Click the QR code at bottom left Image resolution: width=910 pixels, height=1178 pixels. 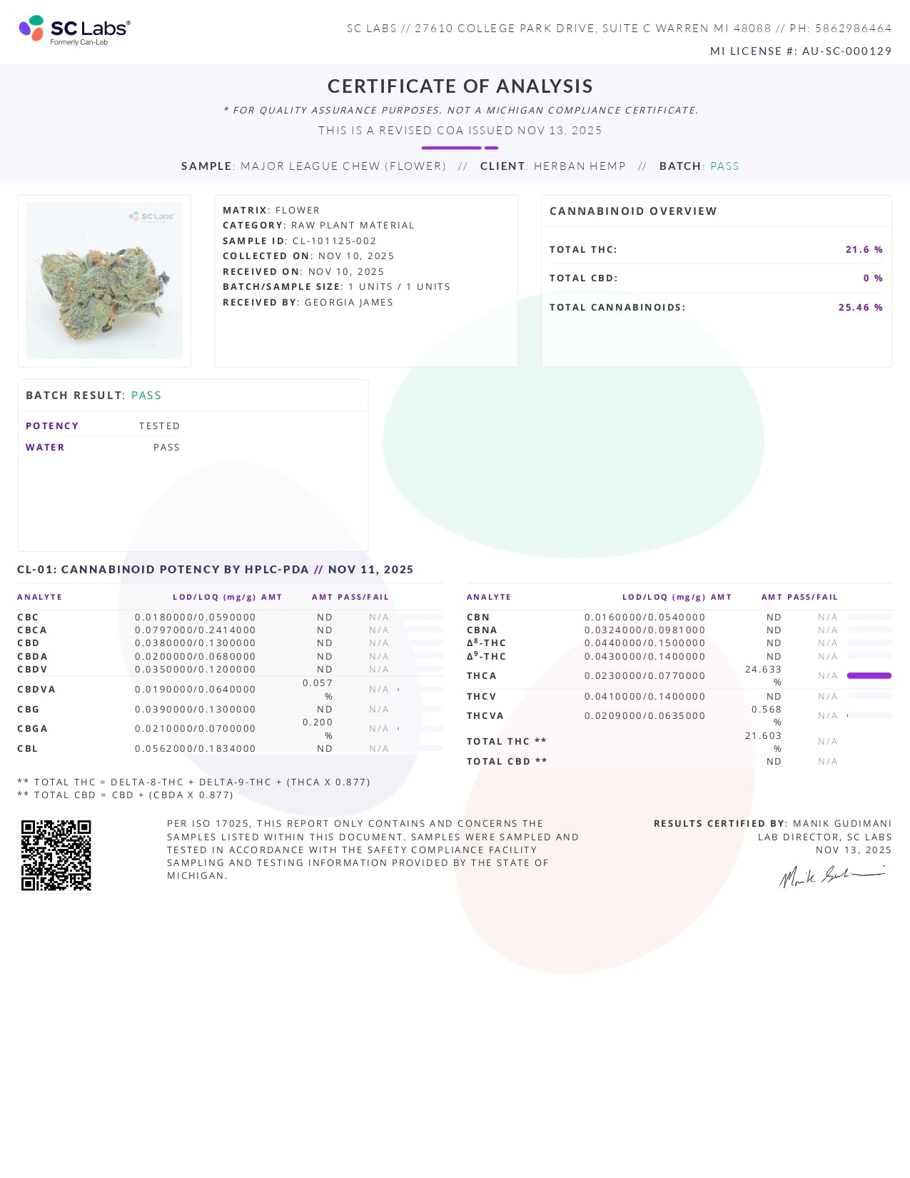click(x=56, y=855)
